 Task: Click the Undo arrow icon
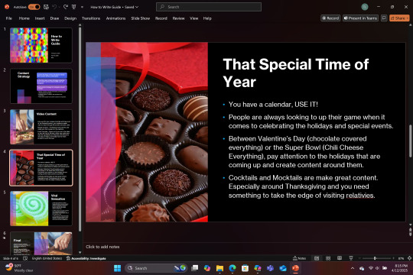(54, 7)
